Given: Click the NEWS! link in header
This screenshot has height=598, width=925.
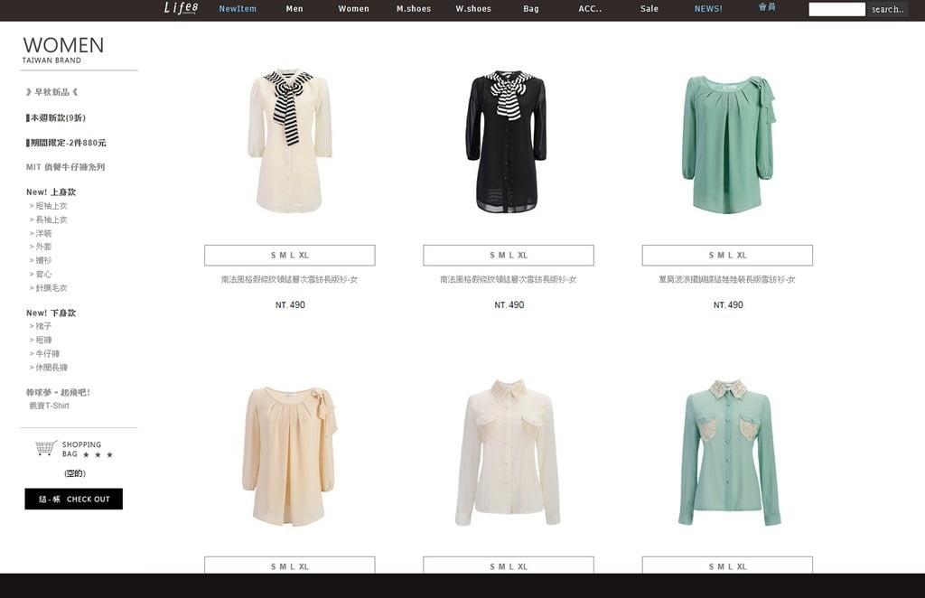Looking at the screenshot, I should coord(708,9).
